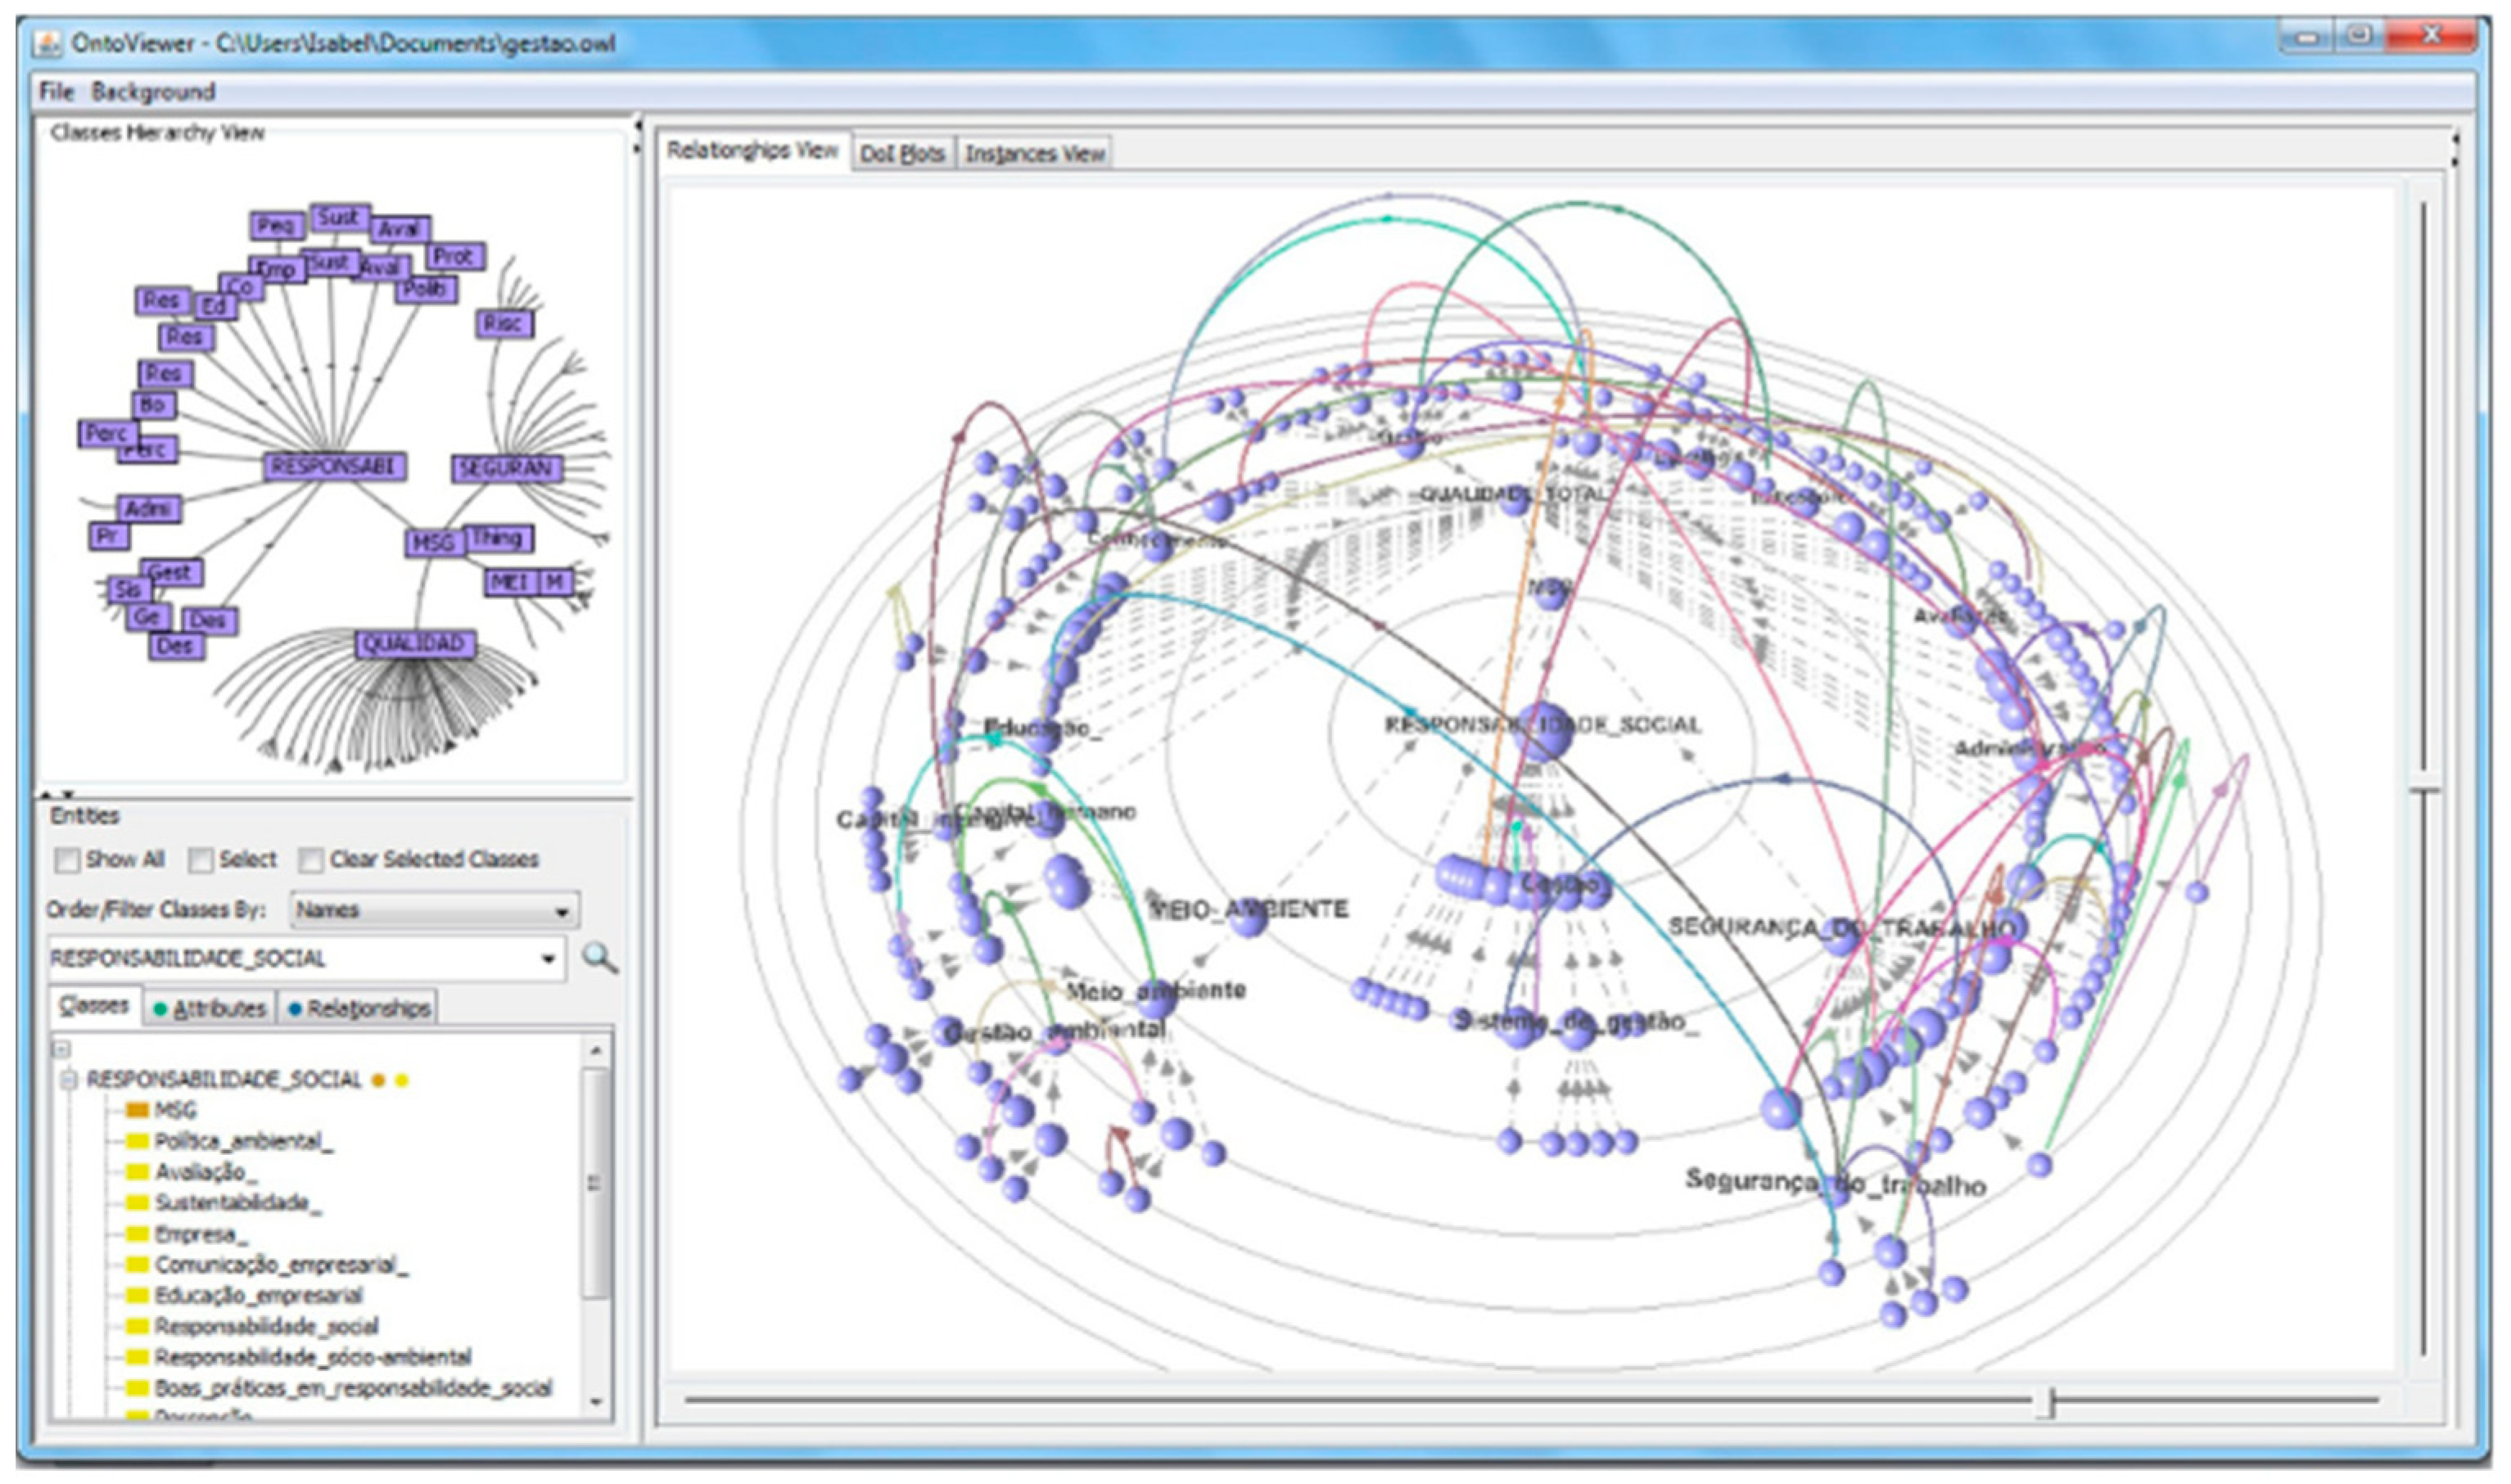Tick the Select checkbox
This screenshot has height=1484, width=2511.
click(201, 860)
